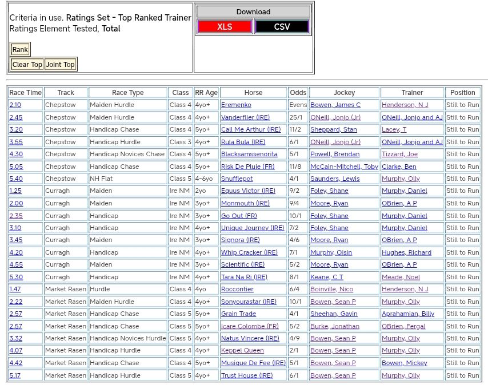Open horse Keppel Queen link

coord(242,350)
